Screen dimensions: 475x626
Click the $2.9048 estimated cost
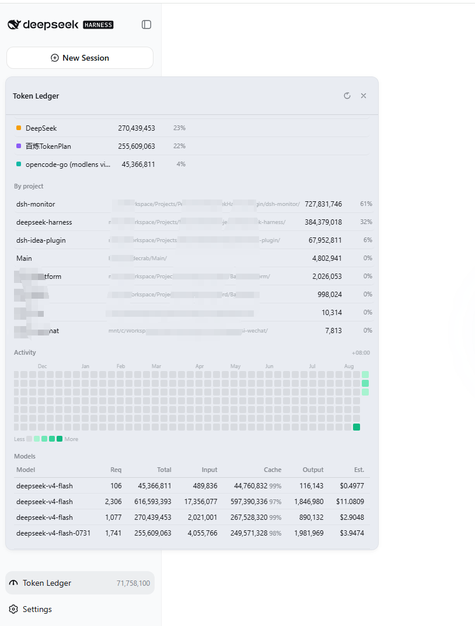click(x=352, y=517)
